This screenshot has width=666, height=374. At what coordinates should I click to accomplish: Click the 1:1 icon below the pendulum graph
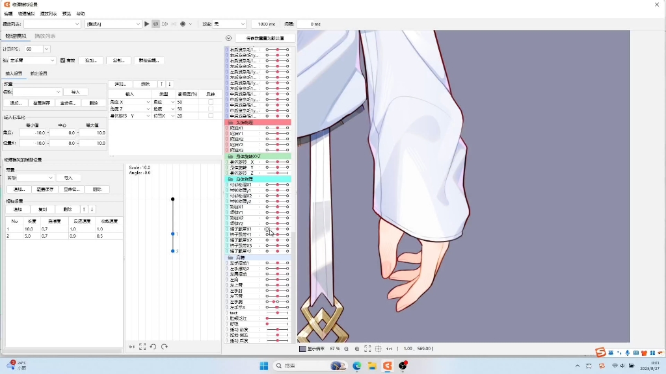(x=131, y=347)
